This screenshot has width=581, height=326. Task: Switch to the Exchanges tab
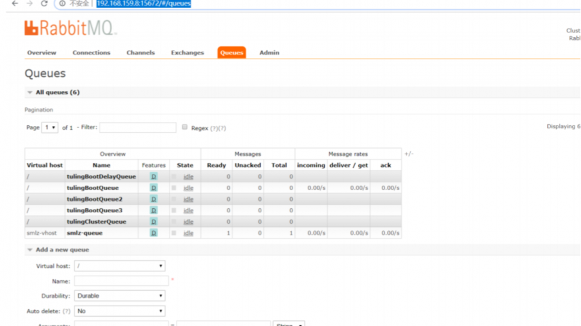(x=188, y=53)
